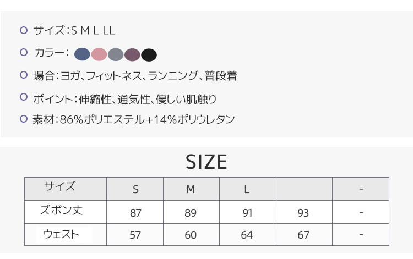Select the black color swatch
Viewport: 413px width, 259px height.
click(149, 54)
